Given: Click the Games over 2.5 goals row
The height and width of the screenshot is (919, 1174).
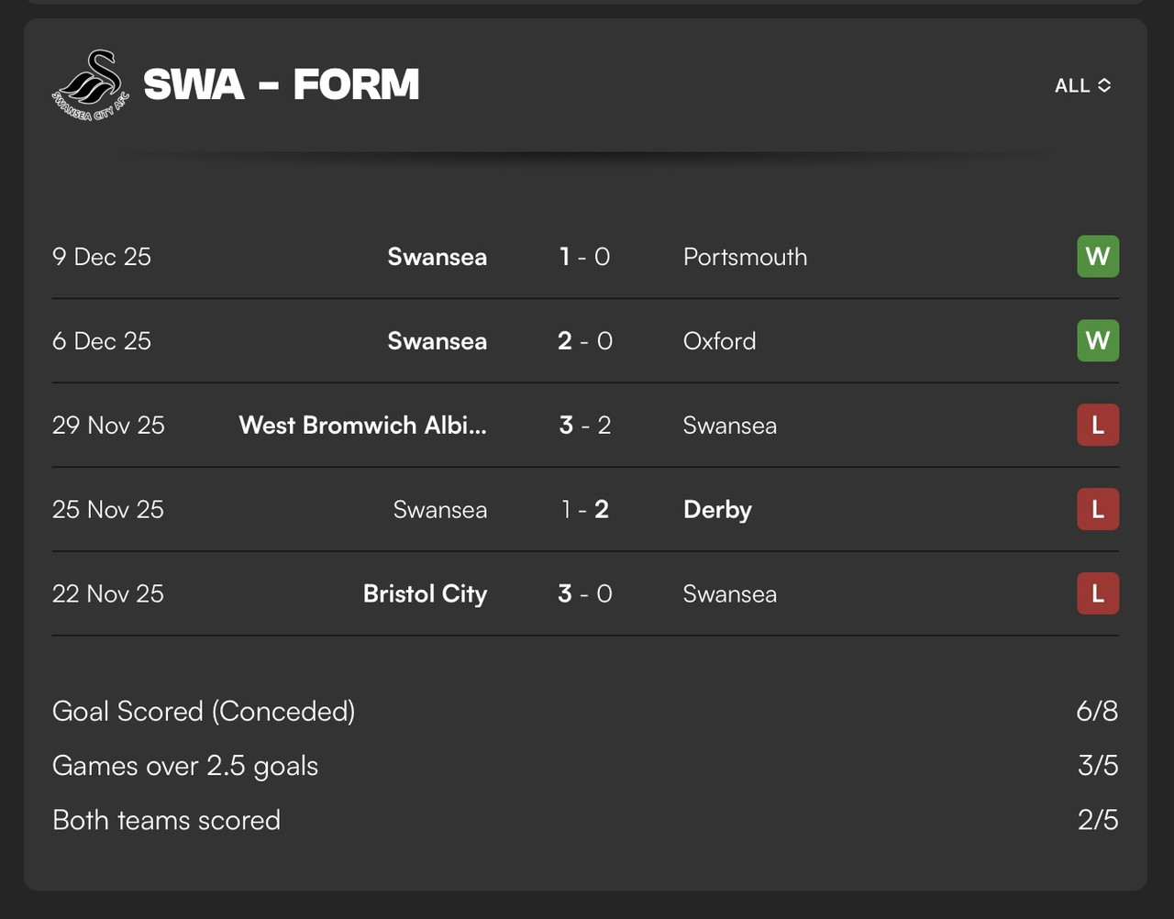Looking at the screenshot, I should [585, 766].
